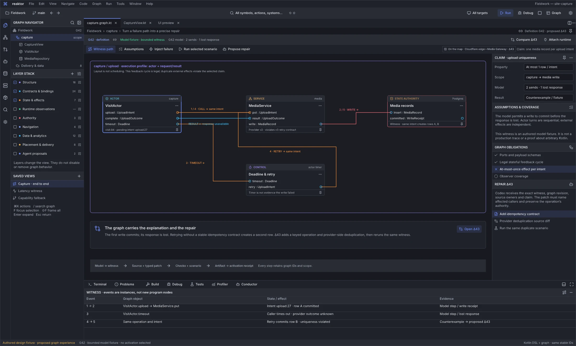
Task: Pin the Definition G42 proposed Δ43 header
Action: (x=571, y=31)
